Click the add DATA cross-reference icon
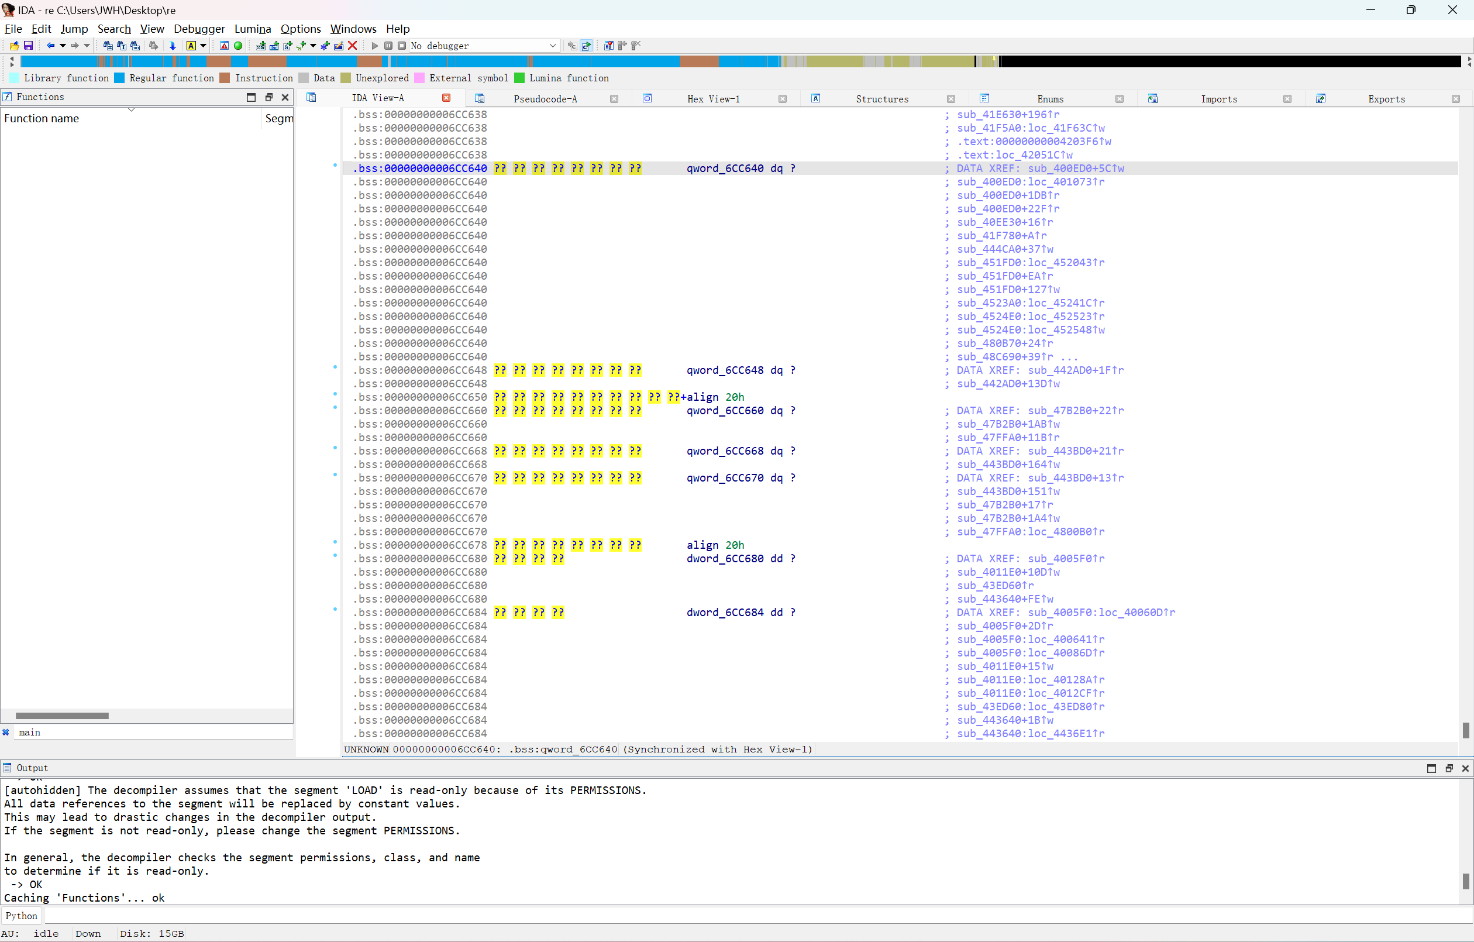1474x942 pixels. point(274,46)
